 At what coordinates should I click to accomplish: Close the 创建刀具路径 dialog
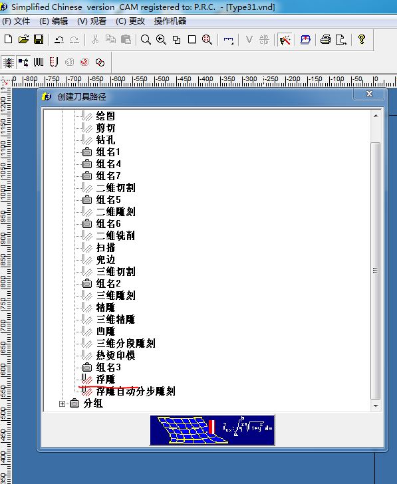click(369, 94)
